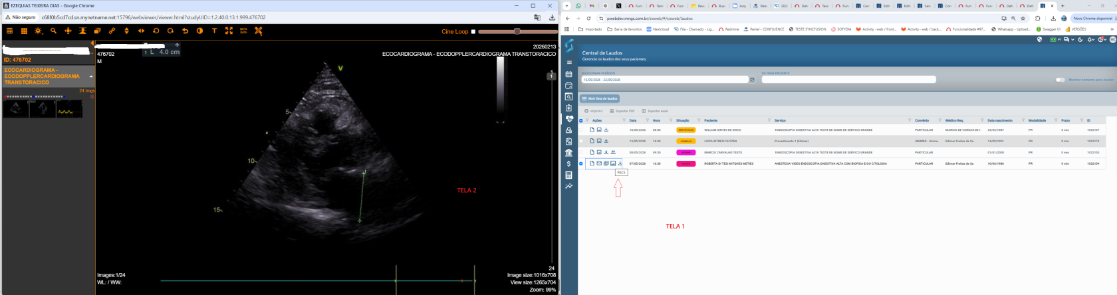Click the Filtrar Paciente input field
Viewport: 1117px width, 295px height.
click(x=848, y=80)
